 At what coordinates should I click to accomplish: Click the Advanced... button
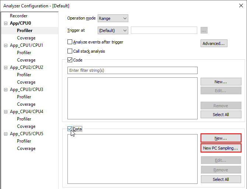213,43
